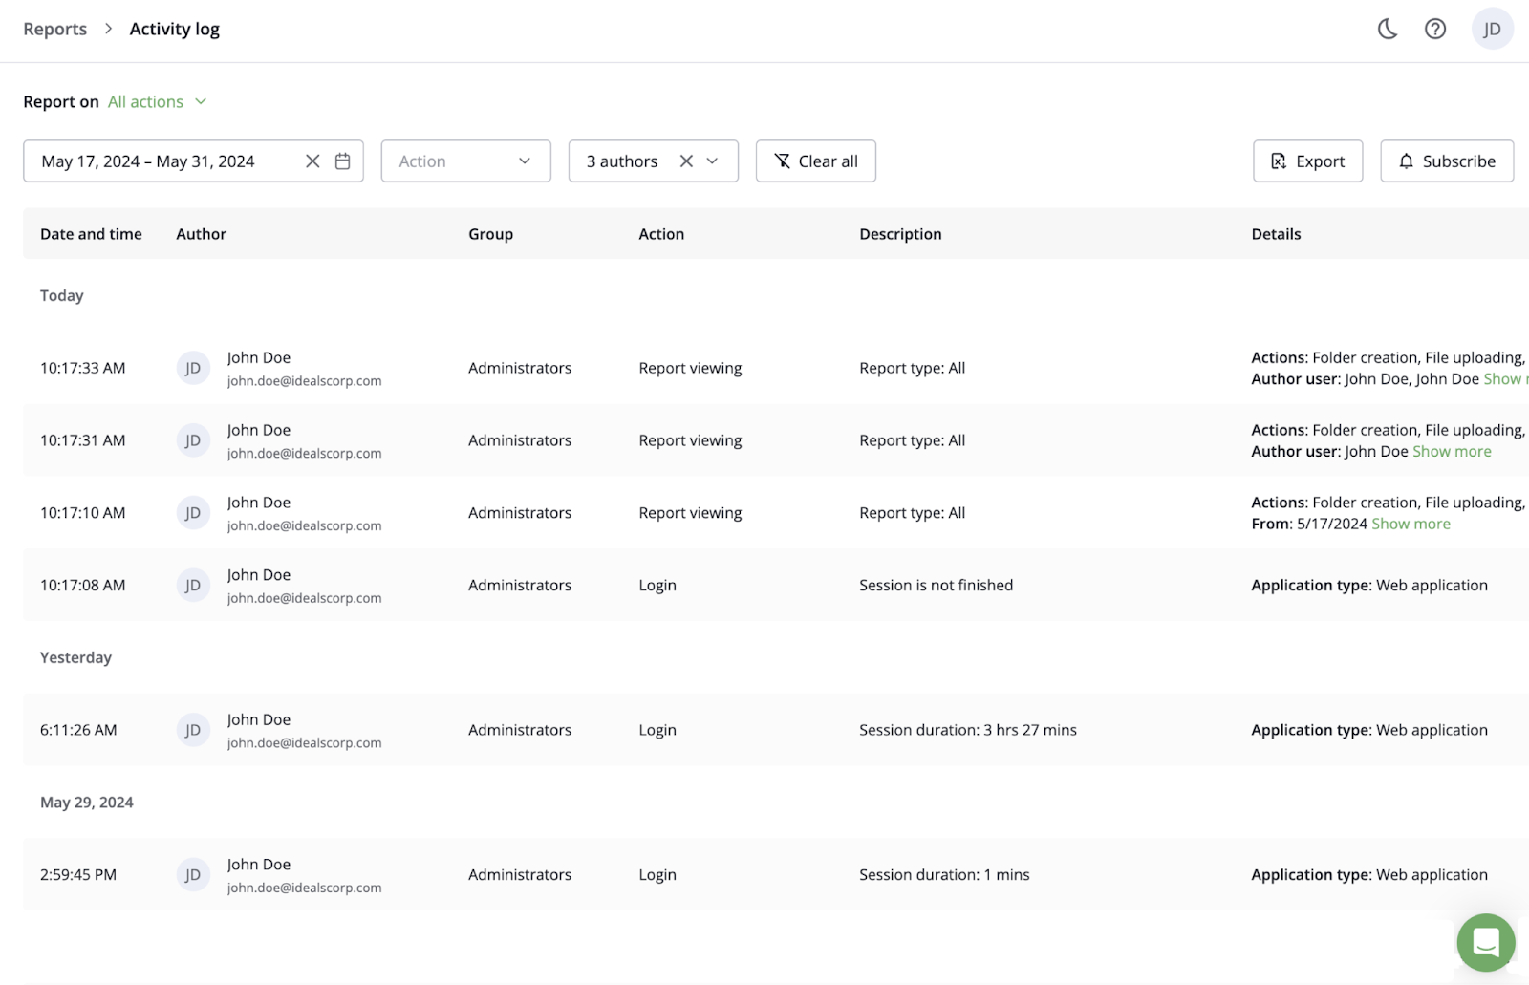This screenshot has height=985, width=1529.
Task: Click Application type in 2:59:45 PM row
Action: 1369,874
